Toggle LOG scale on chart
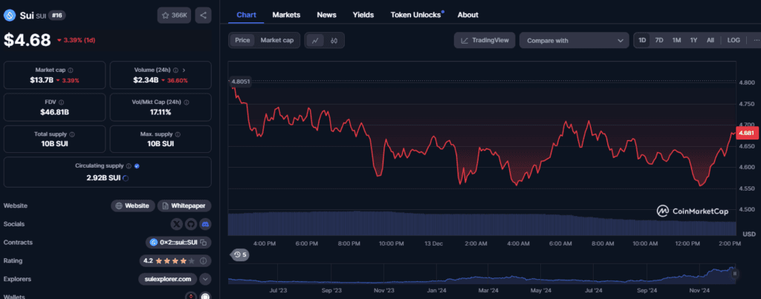 point(734,41)
